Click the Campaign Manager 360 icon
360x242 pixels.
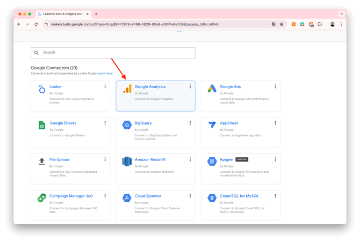click(x=42, y=197)
